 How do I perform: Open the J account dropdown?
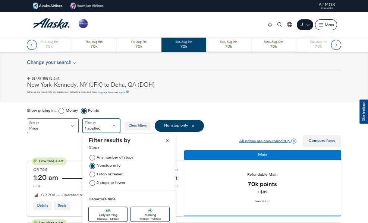click(305, 25)
